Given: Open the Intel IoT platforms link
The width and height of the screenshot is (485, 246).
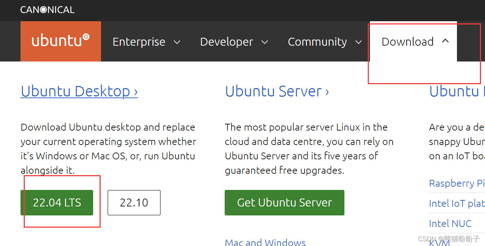Looking at the screenshot, I should coord(457,203).
